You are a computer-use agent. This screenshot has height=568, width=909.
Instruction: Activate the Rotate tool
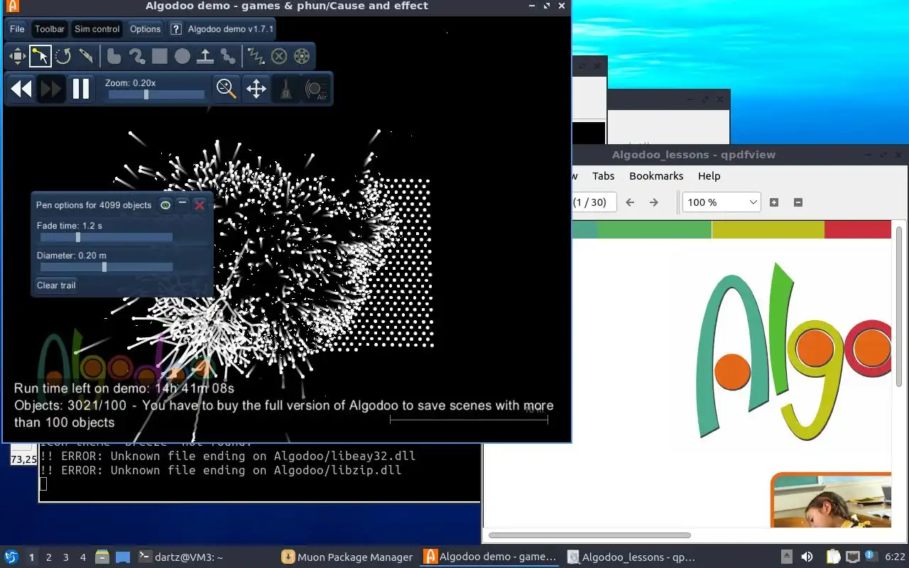[62, 55]
